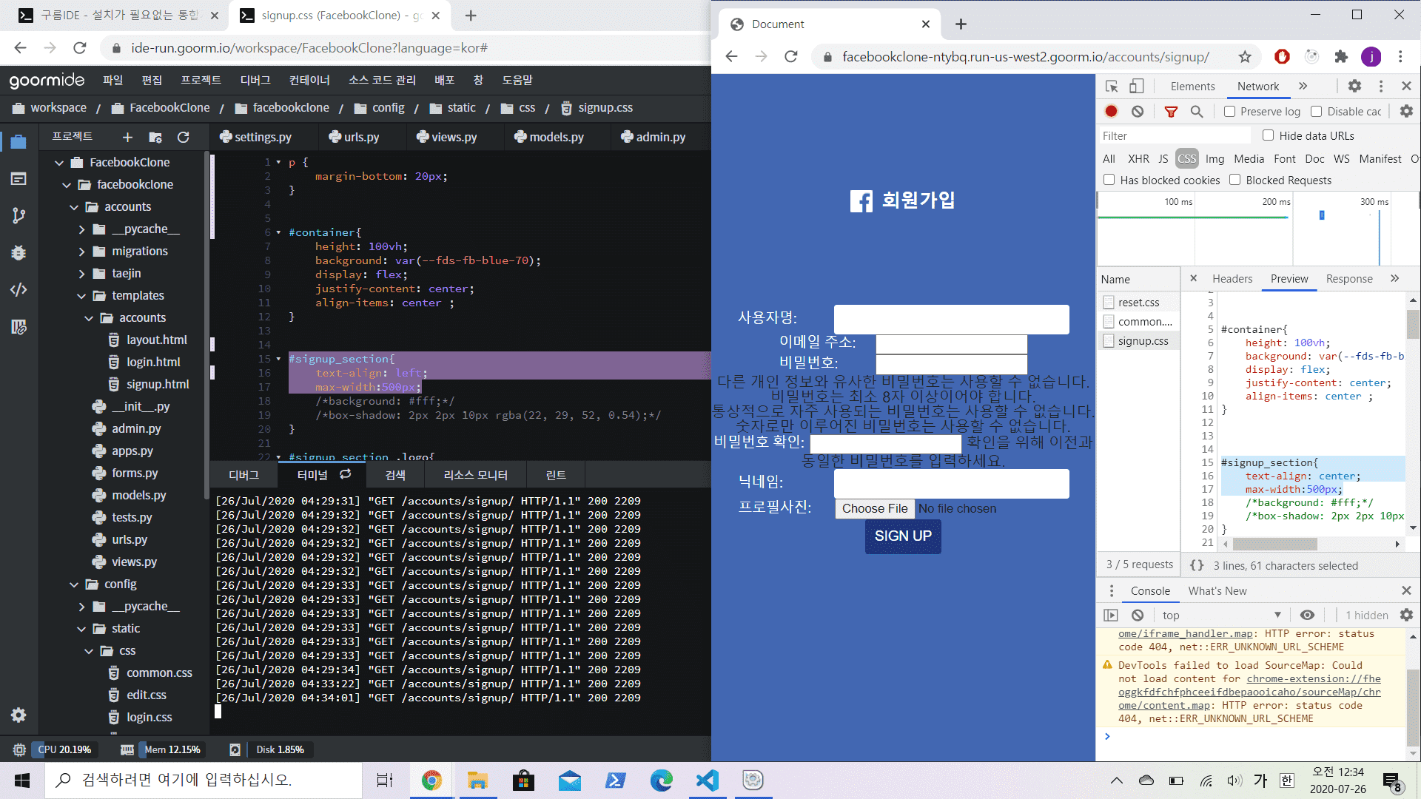Open the project explorer icon in goormide sidebar

[x=19, y=141]
